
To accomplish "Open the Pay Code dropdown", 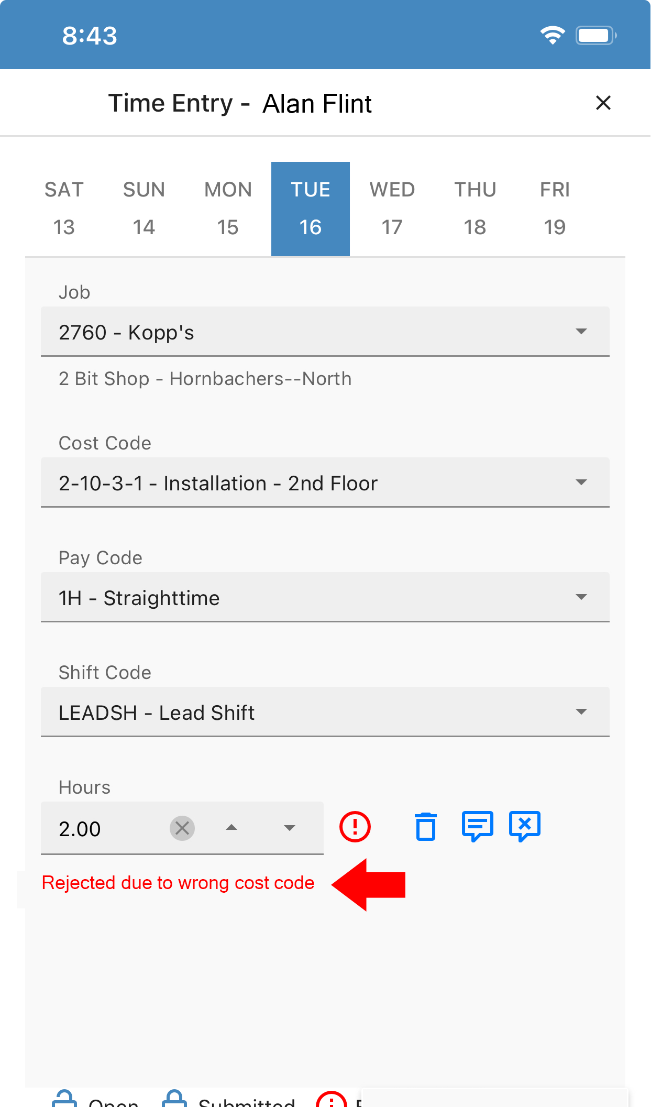I will 325,597.
